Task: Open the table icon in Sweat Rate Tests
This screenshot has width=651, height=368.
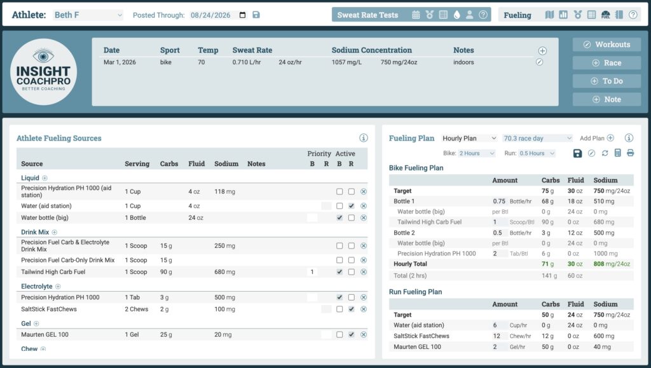Action: [443, 15]
